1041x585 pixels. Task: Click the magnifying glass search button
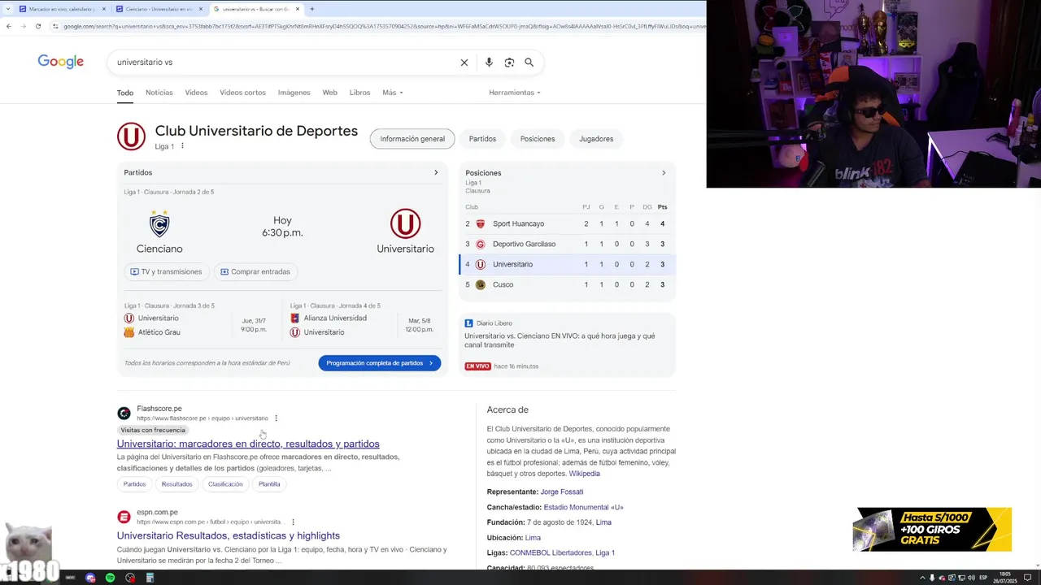click(529, 63)
